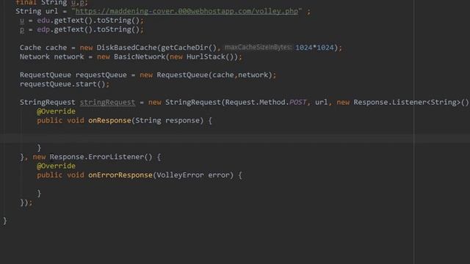Viewport: 470px width, 264px height.
Task: Place cursor on onResponse method name
Action: point(109,120)
